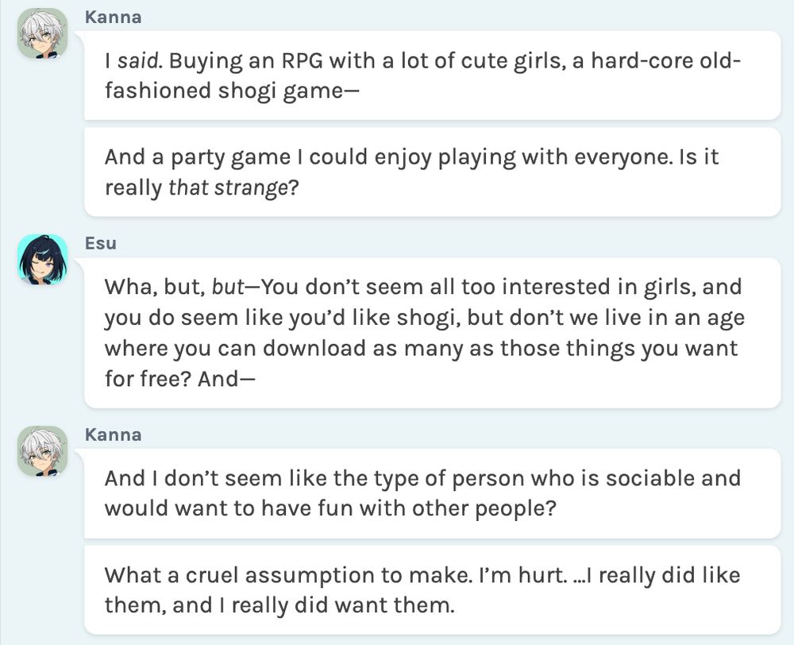Click Kanna's avatar beside the 'I said' message

click(42, 33)
